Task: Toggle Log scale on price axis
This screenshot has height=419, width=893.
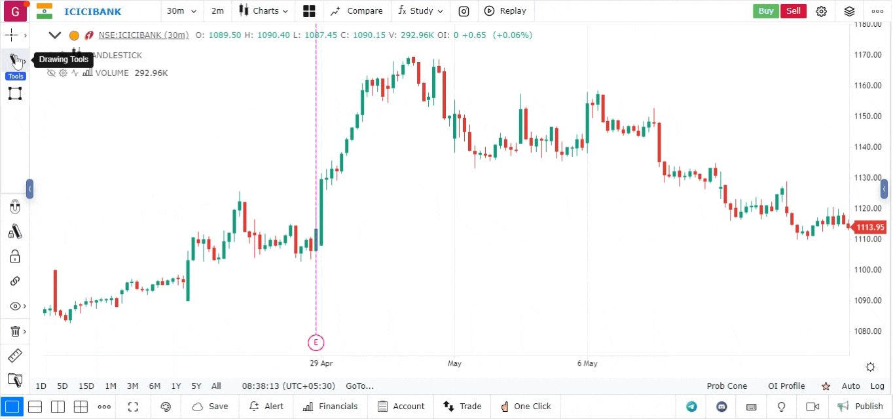Action: (x=877, y=386)
